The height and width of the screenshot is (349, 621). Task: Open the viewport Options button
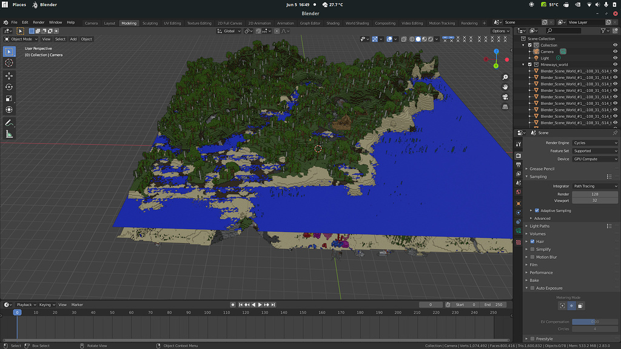[500, 31]
